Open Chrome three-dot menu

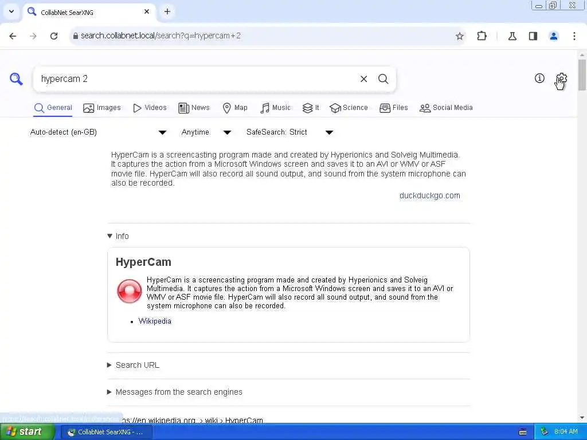click(x=574, y=36)
